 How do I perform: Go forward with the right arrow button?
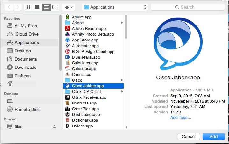[18, 7]
